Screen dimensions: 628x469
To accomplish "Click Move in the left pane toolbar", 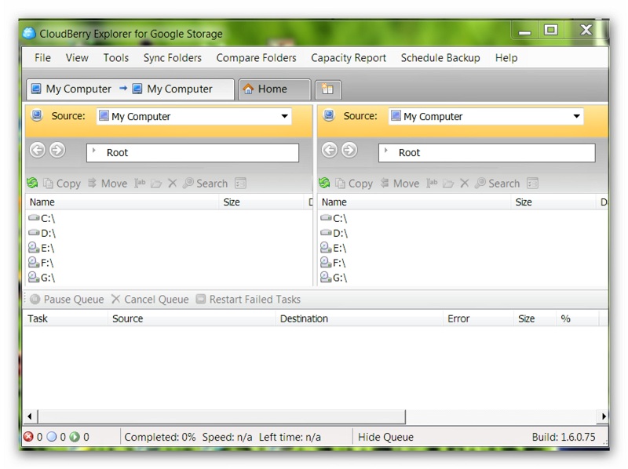I will tap(108, 184).
